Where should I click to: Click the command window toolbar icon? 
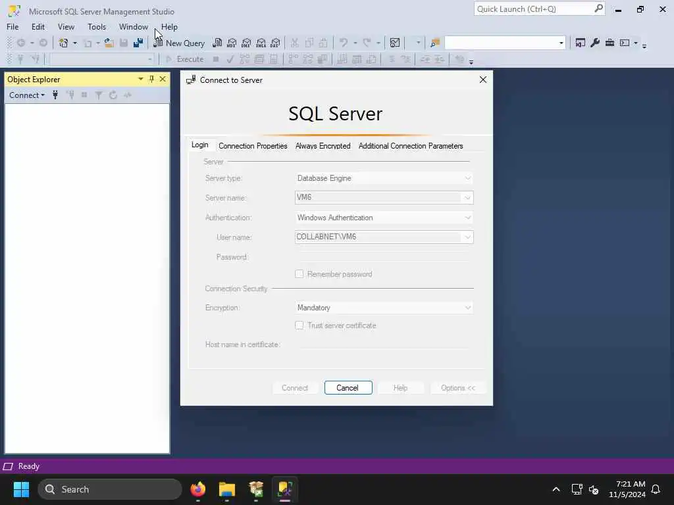click(x=625, y=43)
